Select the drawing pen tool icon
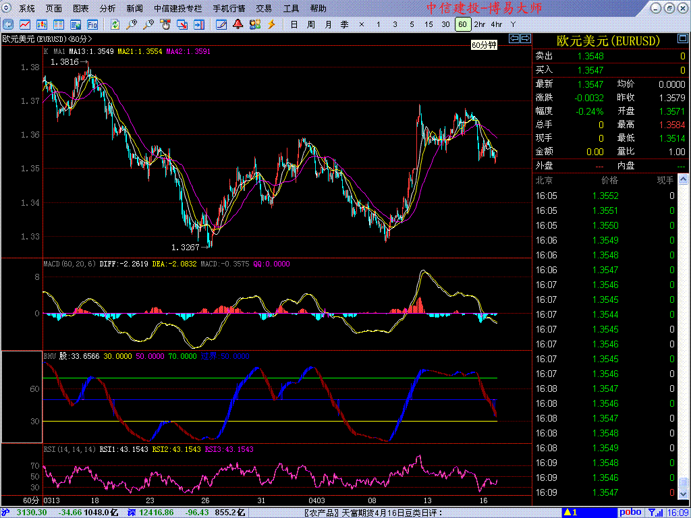The image size is (691, 518). click(221, 24)
